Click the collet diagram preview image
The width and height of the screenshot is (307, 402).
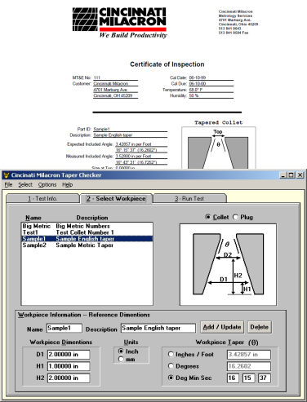[x=228, y=264]
